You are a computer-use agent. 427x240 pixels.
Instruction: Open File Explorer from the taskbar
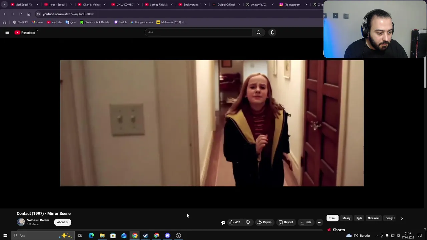pos(102,236)
